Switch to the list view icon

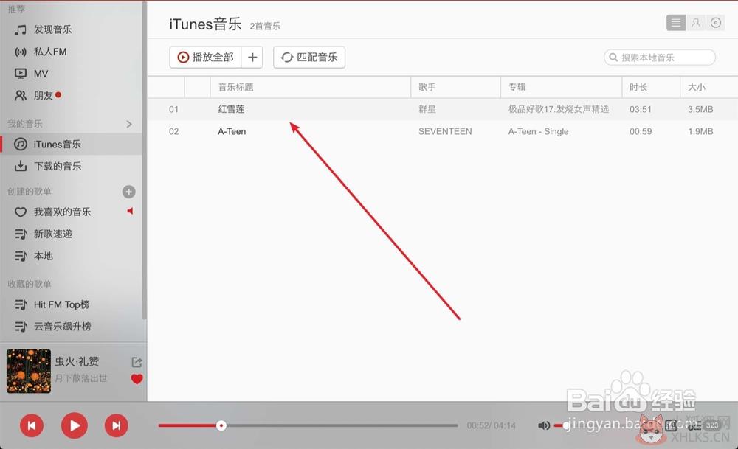pyautogui.click(x=676, y=23)
